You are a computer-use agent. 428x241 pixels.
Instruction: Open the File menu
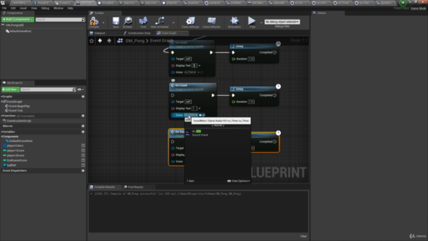[x=4, y=8]
